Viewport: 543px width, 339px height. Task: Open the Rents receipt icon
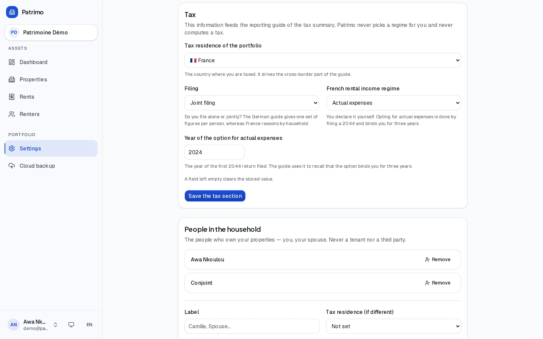point(12,97)
